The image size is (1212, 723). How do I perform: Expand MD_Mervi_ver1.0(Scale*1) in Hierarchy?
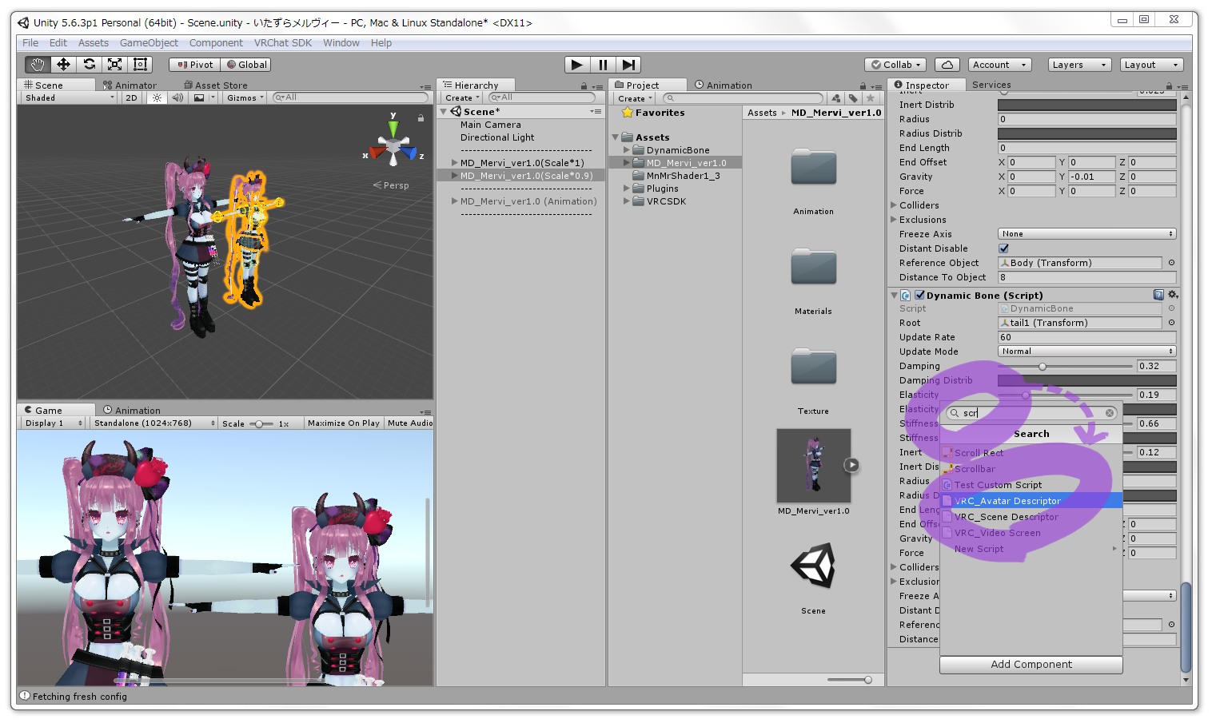point(454,162)
